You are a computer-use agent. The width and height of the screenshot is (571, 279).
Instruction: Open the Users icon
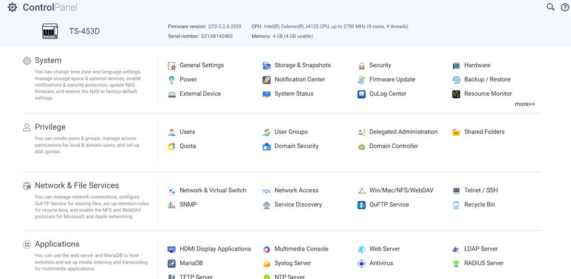(x=171, y=132)
